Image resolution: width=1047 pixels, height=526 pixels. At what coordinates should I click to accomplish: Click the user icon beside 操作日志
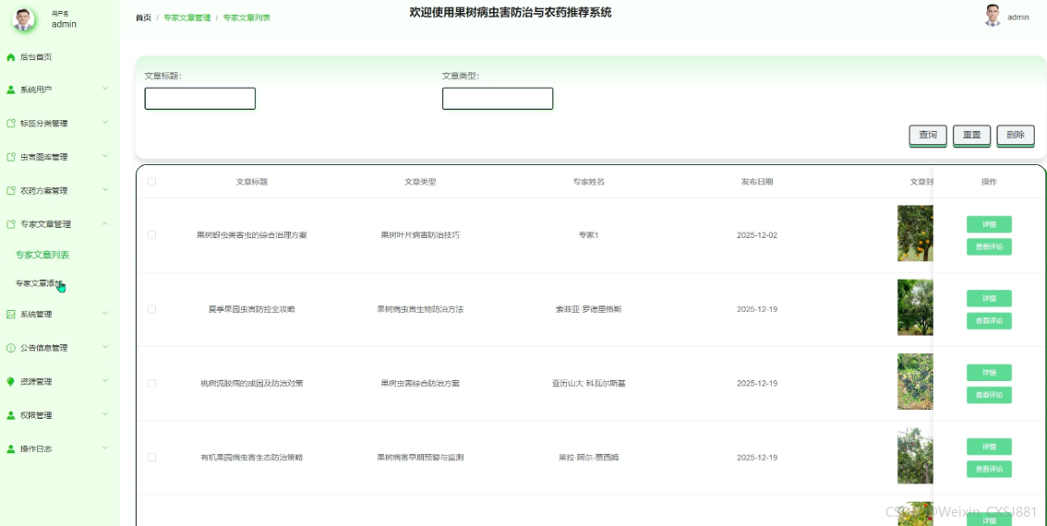(11, 449)
